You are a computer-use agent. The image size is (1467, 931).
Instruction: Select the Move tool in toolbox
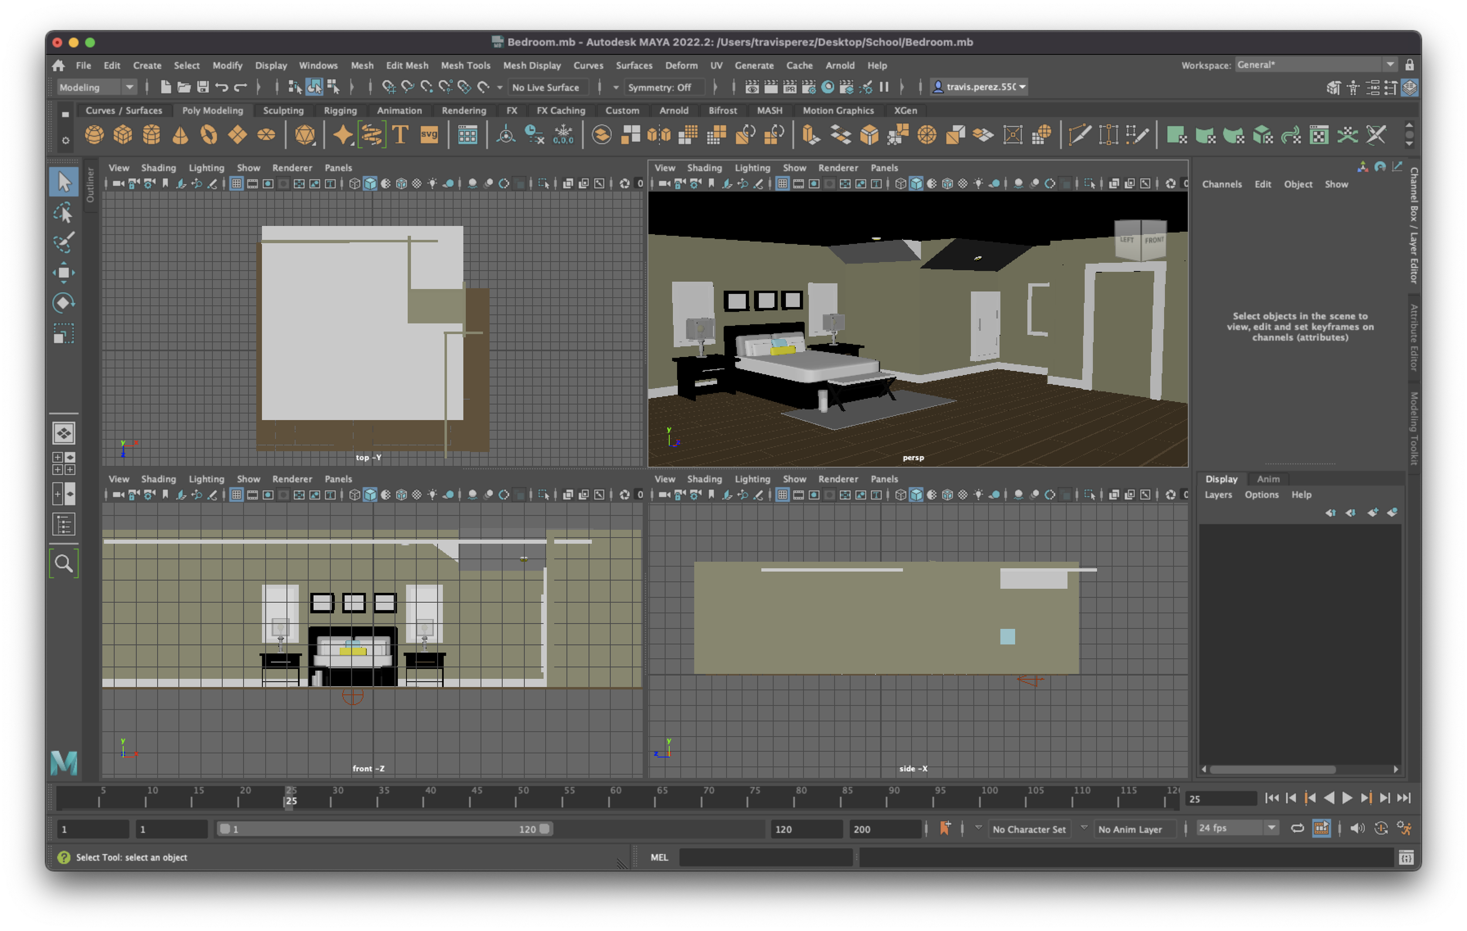click(x=63, y=272)
